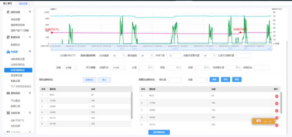292x137 pixels.
Task: Click the existing calibration table scrollbar
Action: click(x=132, y=106)
